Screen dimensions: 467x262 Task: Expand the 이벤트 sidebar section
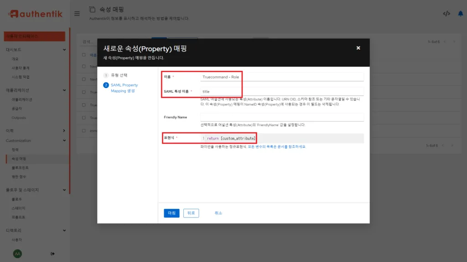(x=34, y=131)
